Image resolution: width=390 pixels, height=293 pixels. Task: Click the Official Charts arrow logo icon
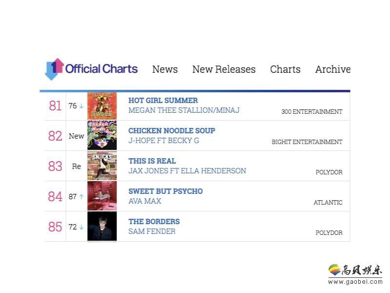point(54,69)
